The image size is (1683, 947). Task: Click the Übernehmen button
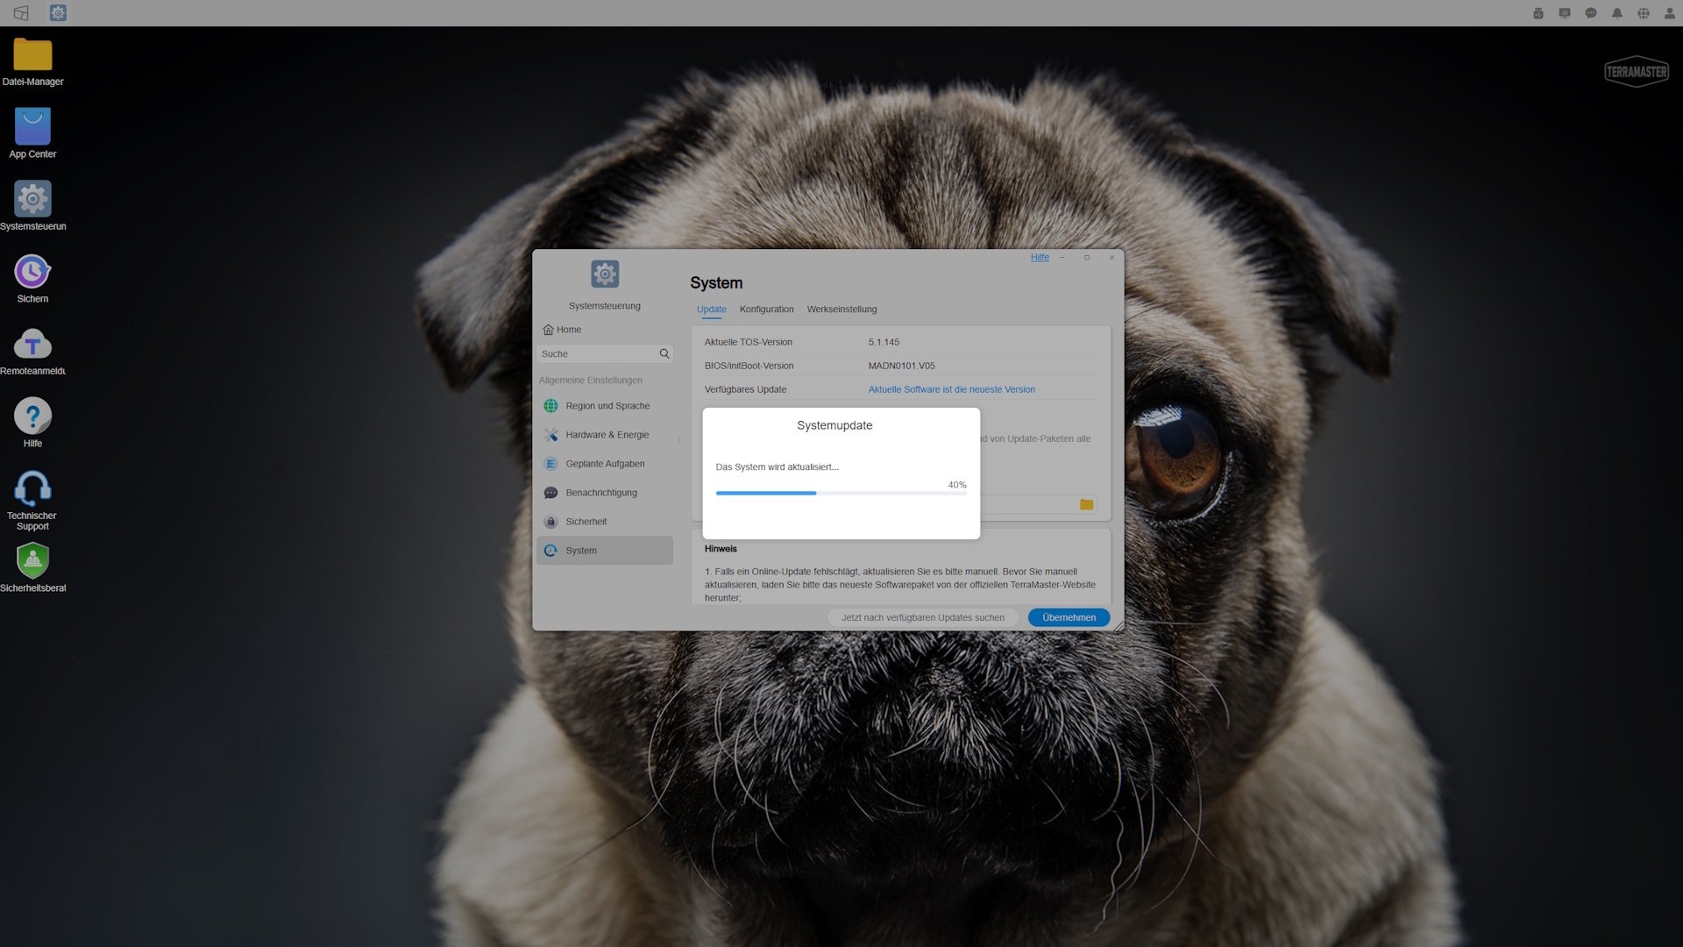(x=1069, y=618)
